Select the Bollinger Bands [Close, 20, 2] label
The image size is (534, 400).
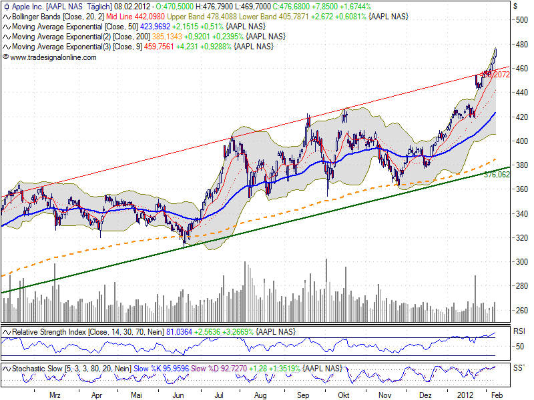(58, 17)
